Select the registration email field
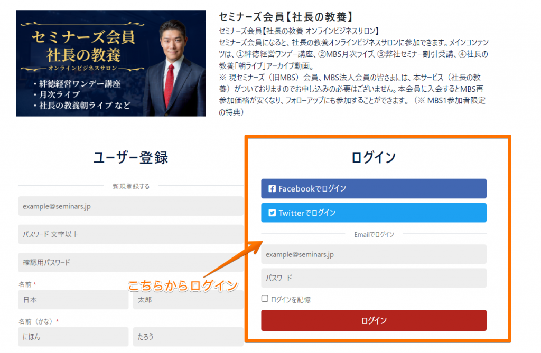The image size is (541, 353). click(x=131, y=206)
